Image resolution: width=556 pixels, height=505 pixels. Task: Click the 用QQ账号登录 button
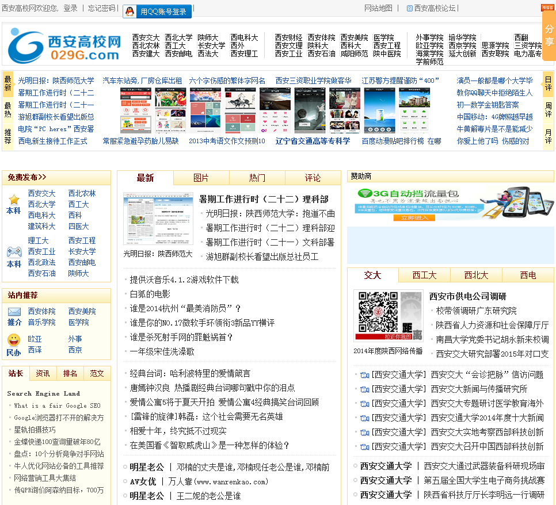[157, 12]
